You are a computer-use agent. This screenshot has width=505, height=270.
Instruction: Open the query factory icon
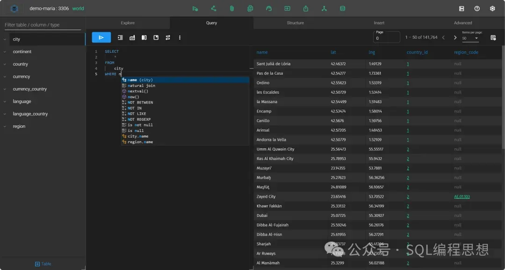[x=132, y=38]
